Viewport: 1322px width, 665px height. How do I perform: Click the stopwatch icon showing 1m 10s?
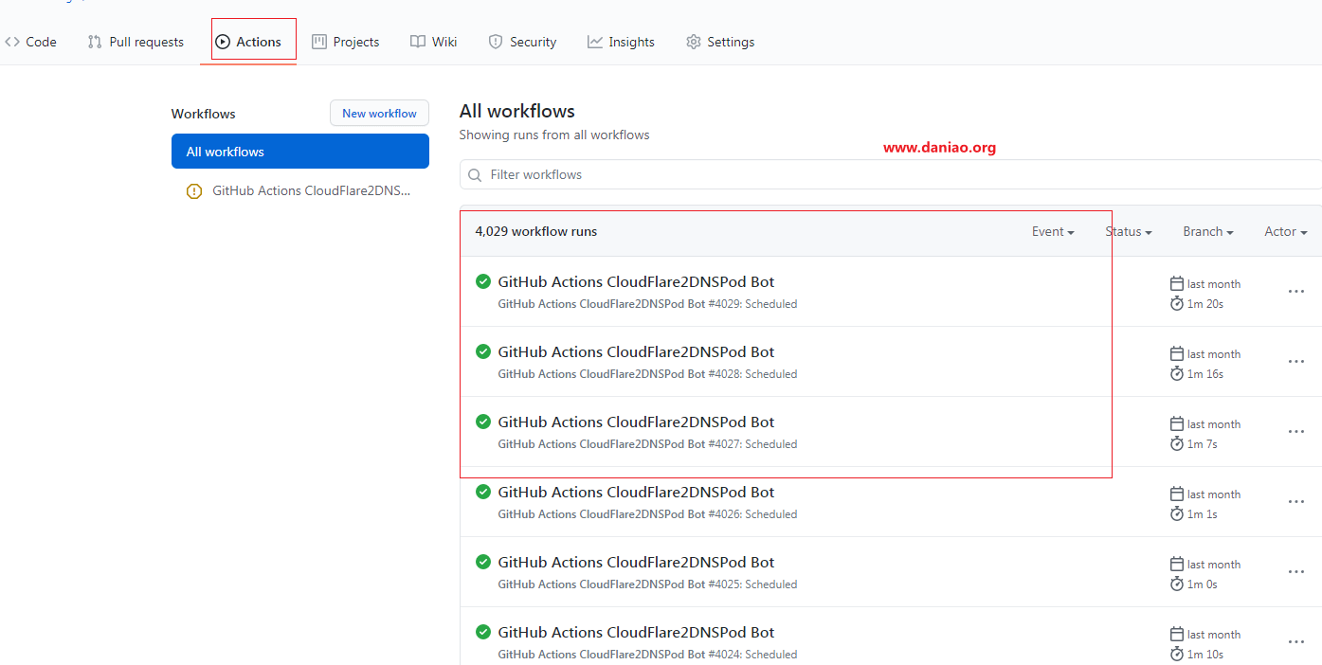pos(1177,654)
